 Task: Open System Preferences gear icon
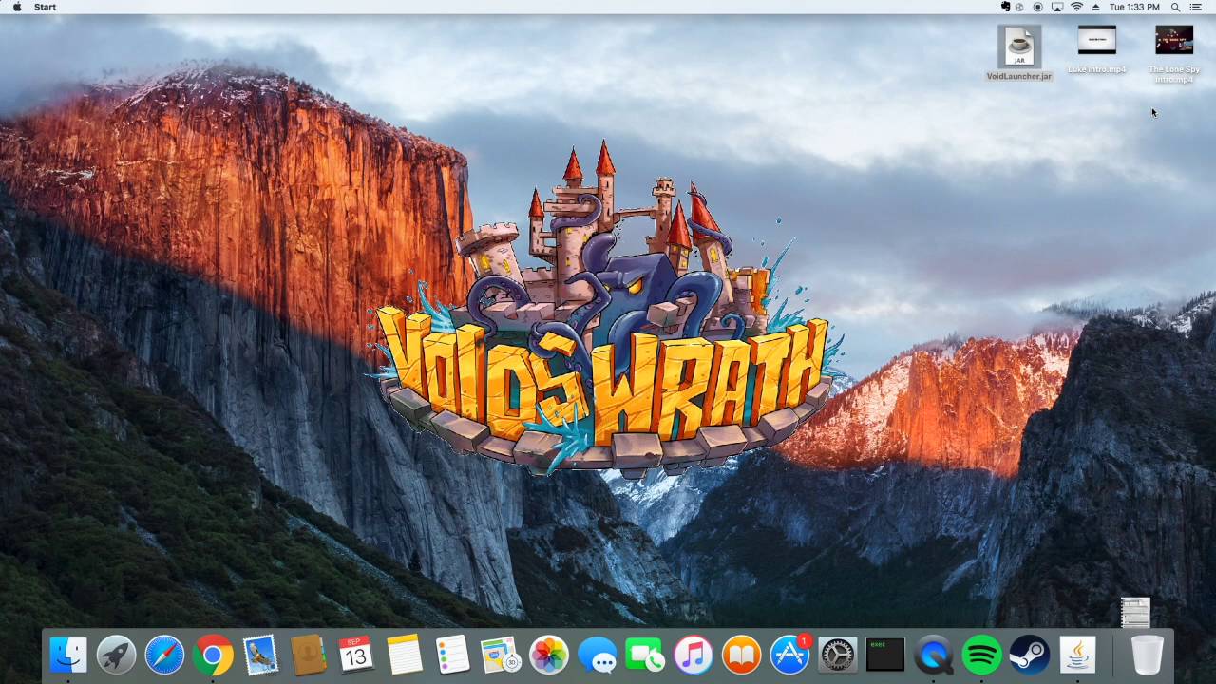point(837,655)
